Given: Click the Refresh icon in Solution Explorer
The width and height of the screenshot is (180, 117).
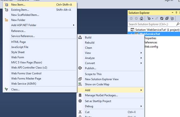Looking at the screenshot, I should coord(162,19).
